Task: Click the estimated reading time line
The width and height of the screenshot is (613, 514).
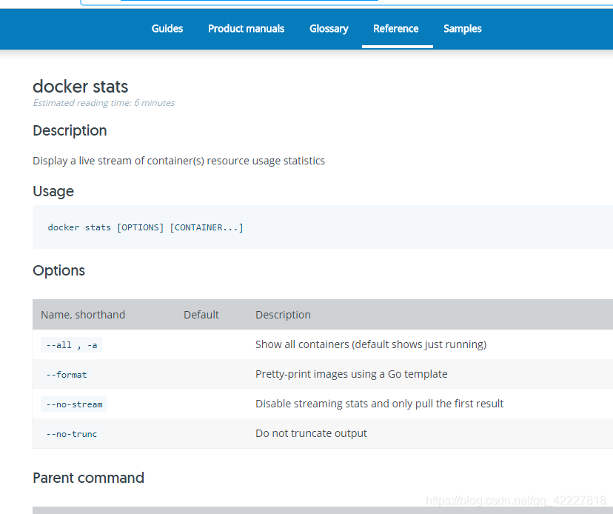Action: pos(104,103)
